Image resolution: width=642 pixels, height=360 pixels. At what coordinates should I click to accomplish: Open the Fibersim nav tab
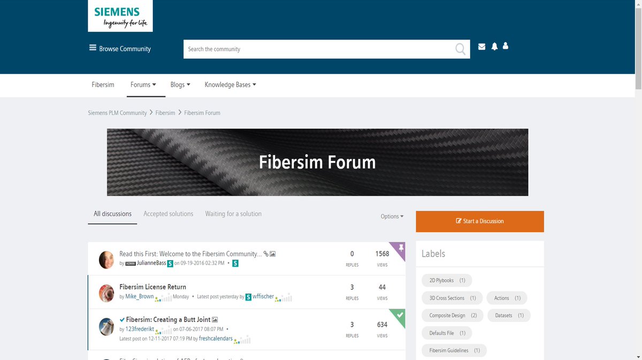pyautogui.click(x=103, y=85)
